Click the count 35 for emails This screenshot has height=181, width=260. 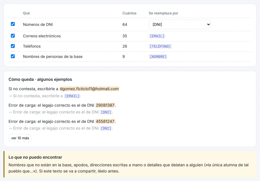[125, 36]
